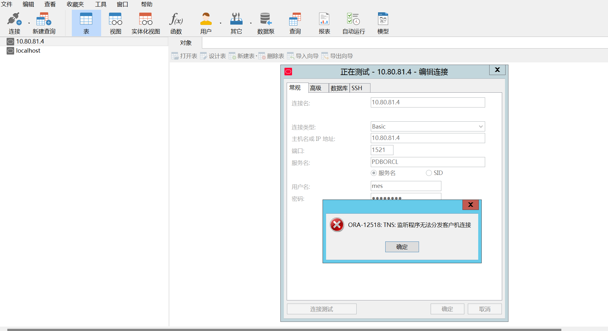Close the ORA-12518 error message box
This screenshot has height=331, width=608.
pyautogui.click(x=471, y=205)
